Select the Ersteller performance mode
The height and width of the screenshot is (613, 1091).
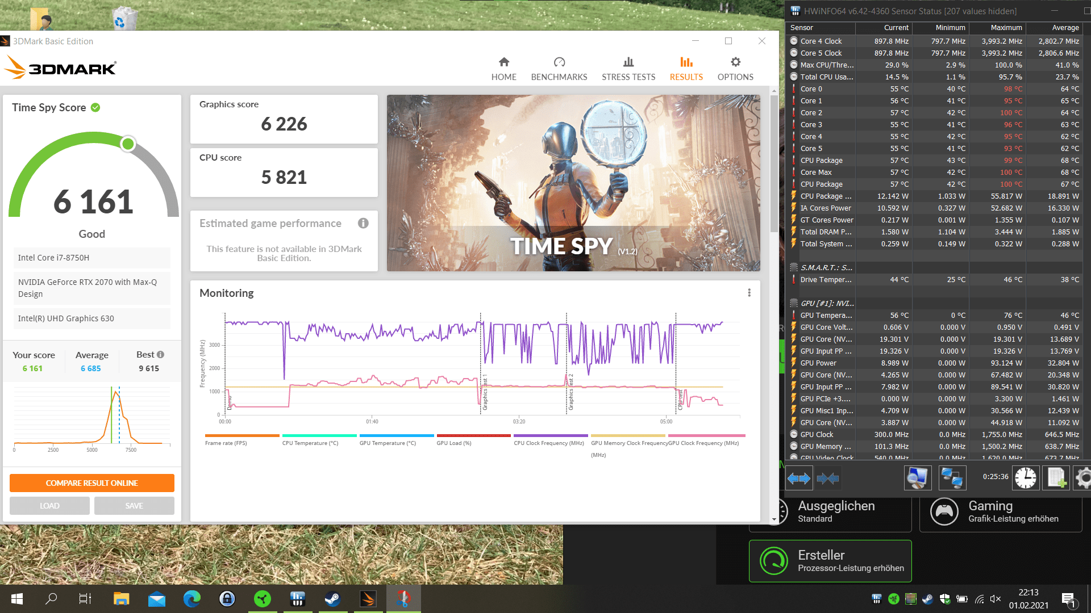click(830, 561)
